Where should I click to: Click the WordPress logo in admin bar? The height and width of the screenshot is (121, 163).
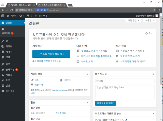[x=3, y=16]
